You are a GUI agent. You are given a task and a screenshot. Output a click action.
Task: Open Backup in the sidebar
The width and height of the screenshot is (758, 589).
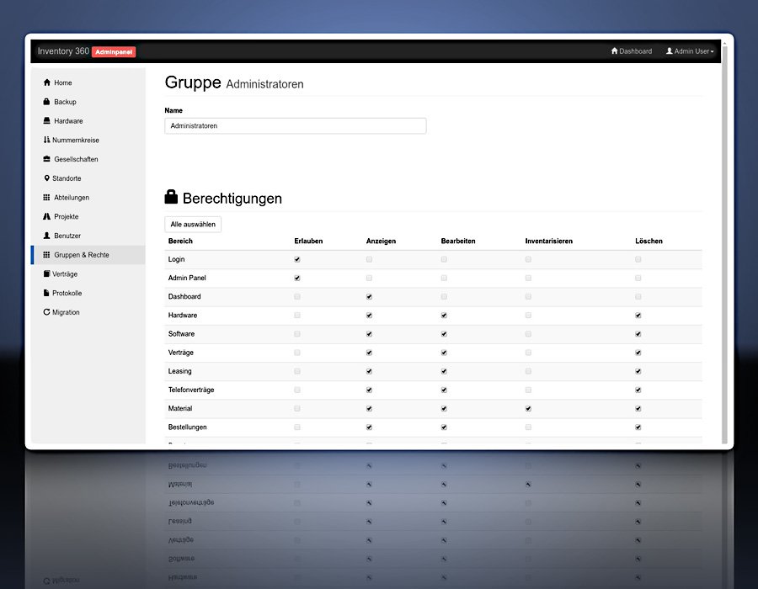tap(88, 102)
